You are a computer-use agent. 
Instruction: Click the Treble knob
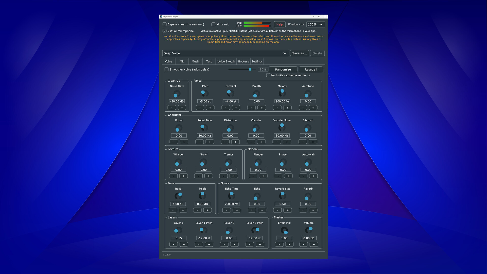[x=202, y=196]
